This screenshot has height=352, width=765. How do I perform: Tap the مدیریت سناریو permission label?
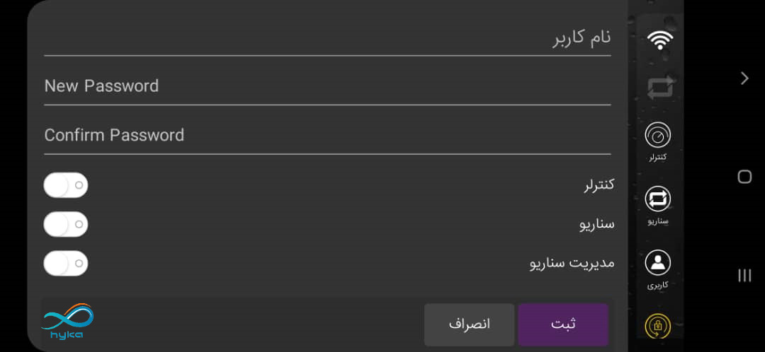pyautogui.click(x=572, y=263)
